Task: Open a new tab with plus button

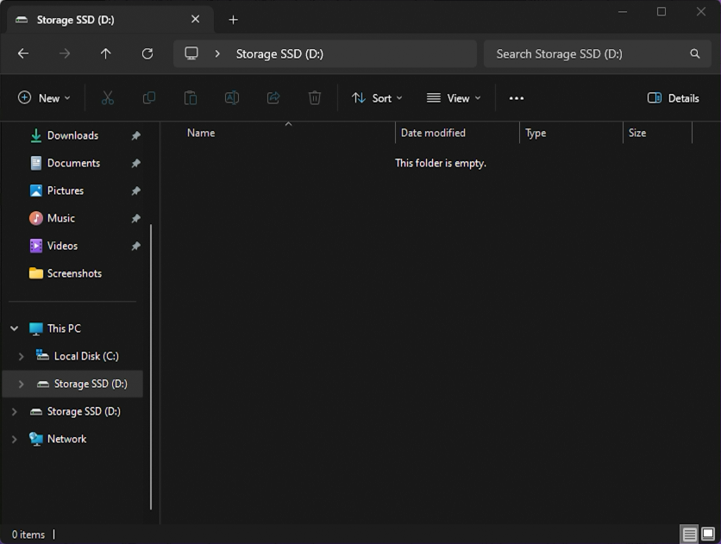Action: coord(233,20)
